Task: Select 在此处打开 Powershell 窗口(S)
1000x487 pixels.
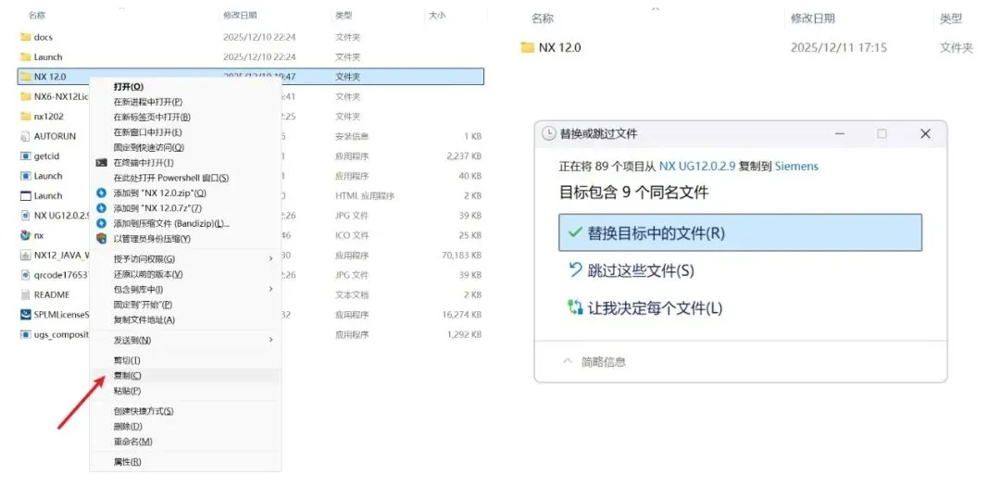Action: [171, 178]
